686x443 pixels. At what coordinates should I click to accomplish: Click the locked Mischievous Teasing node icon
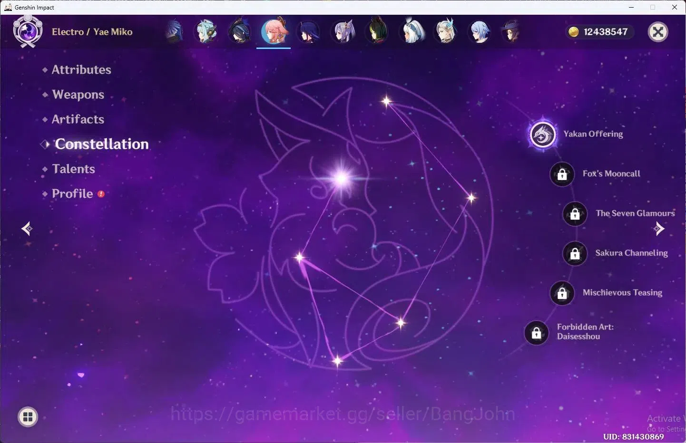pos(562,293)
